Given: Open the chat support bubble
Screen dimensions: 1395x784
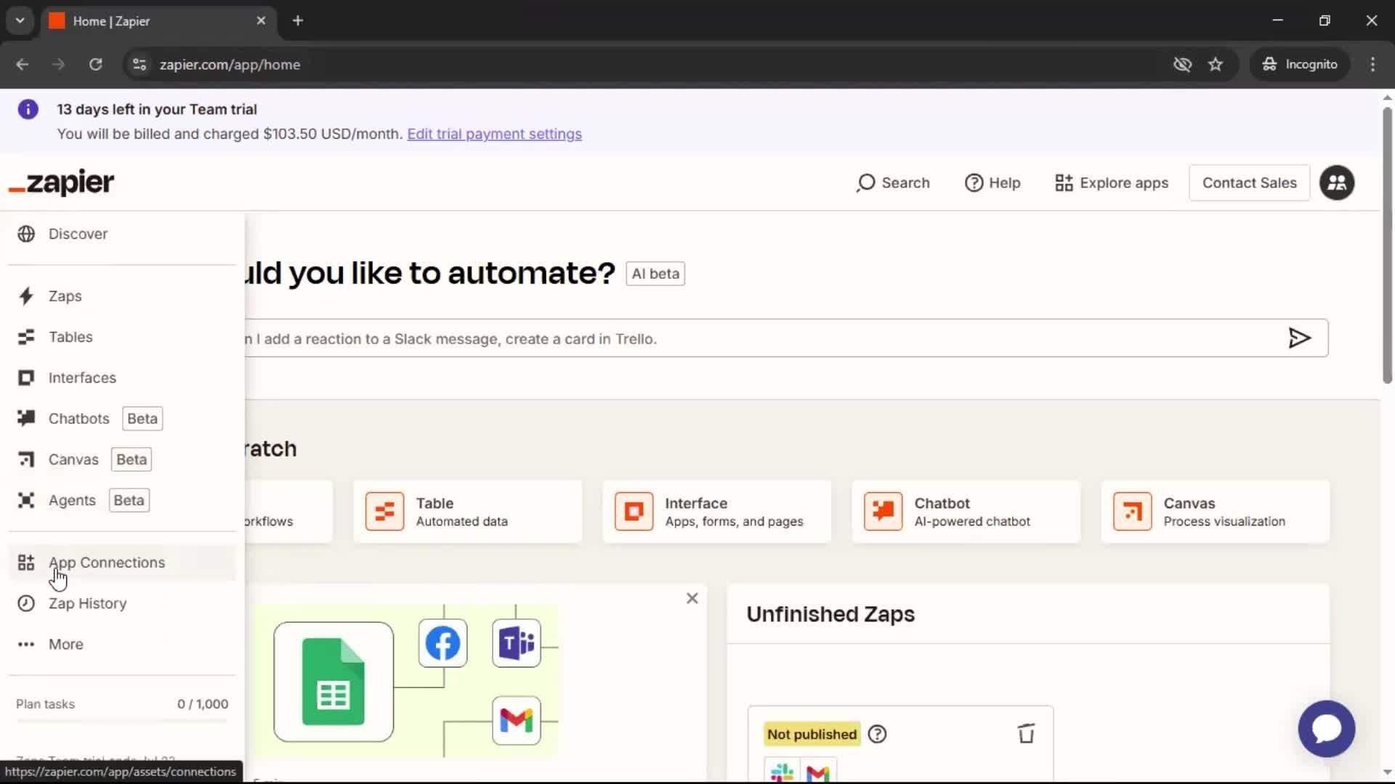Looking at the screenshot, I should 1326,729.
